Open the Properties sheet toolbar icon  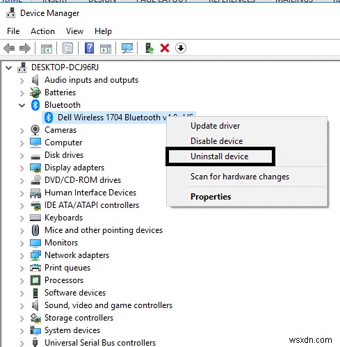67,49
